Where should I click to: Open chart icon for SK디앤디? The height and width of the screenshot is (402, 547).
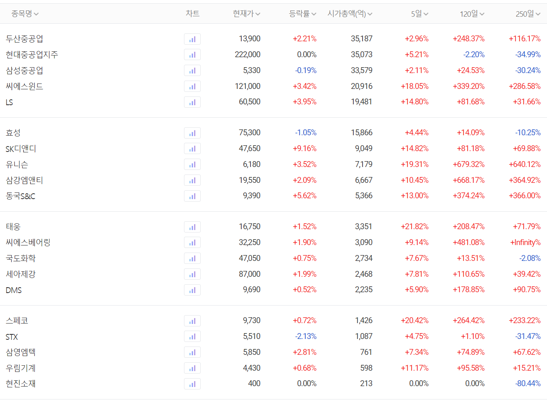(192, 149)
